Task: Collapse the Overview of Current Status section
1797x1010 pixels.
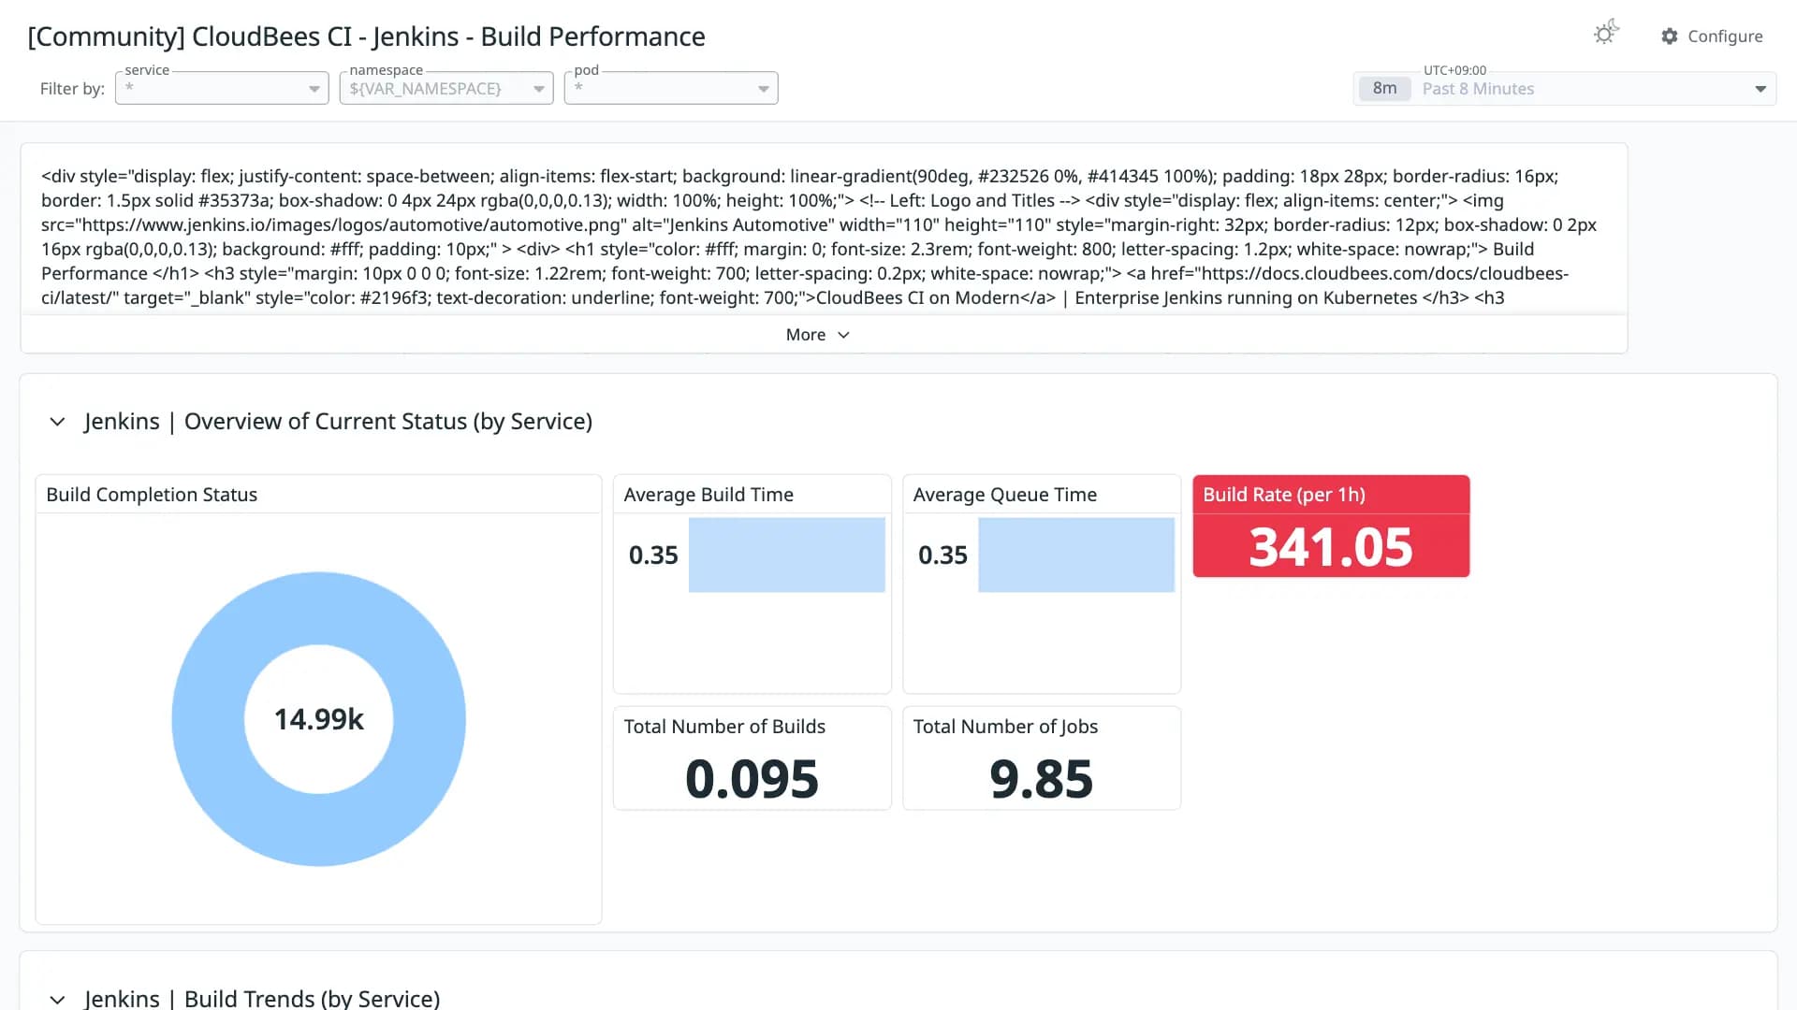Action: (x=57, y=422)
